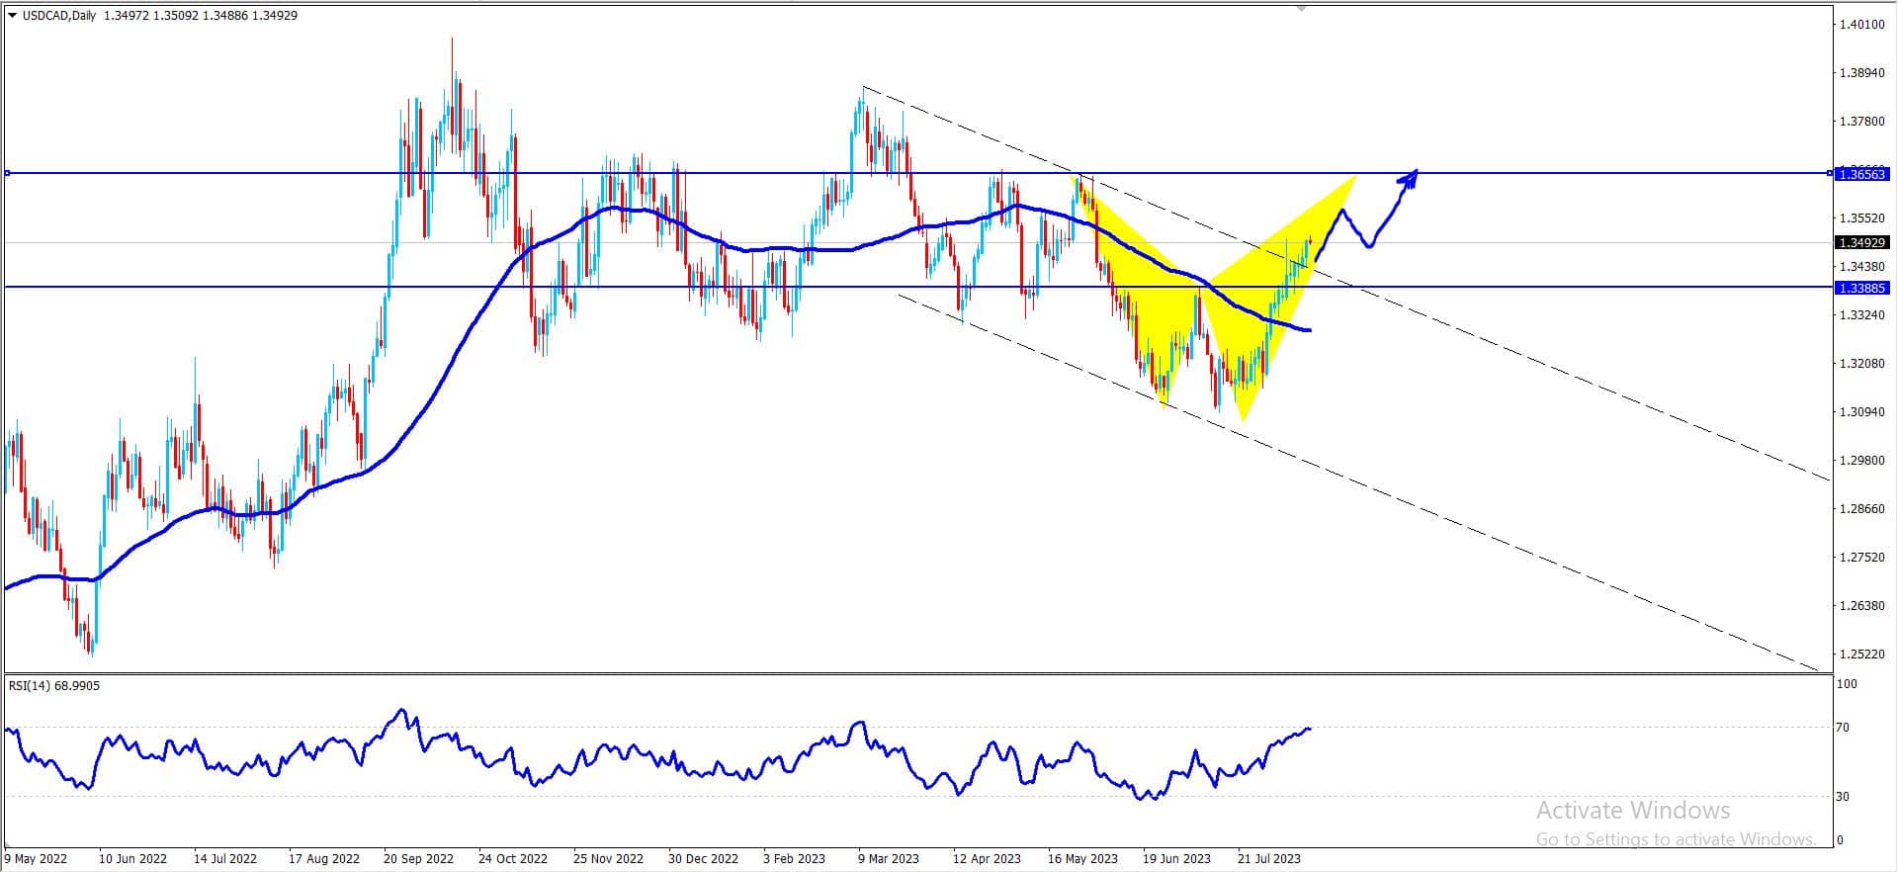The width and height of the screenshot is (1898, 872).
Task: Click the 21 Jul 2023 date label
Action: coord(1269,859)
